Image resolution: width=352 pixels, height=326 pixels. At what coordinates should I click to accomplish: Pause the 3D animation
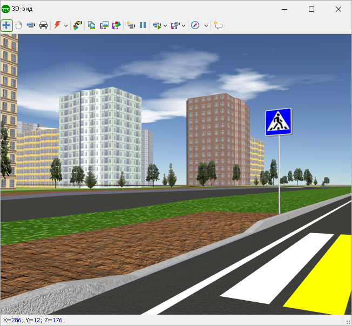143,25
